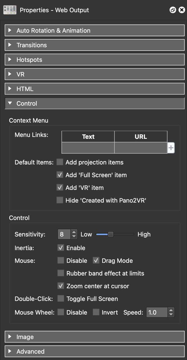
Task: Click empty Text cell in Menu Links
Action: (88, 148)
